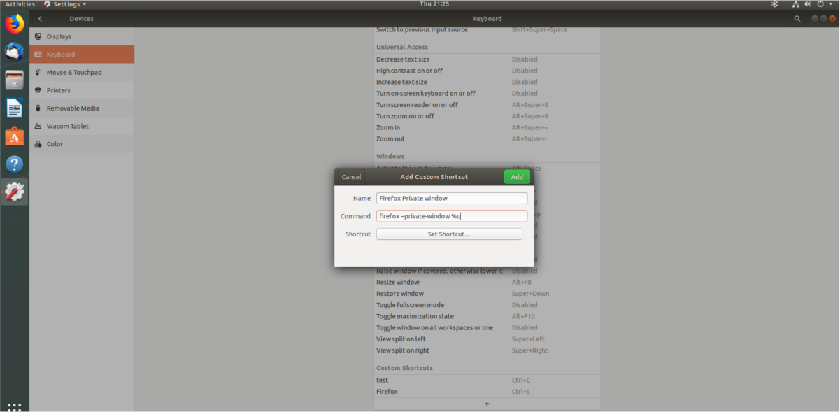Select Printers in the sidebar
840x412 pixels.
(x=82, y=90)
